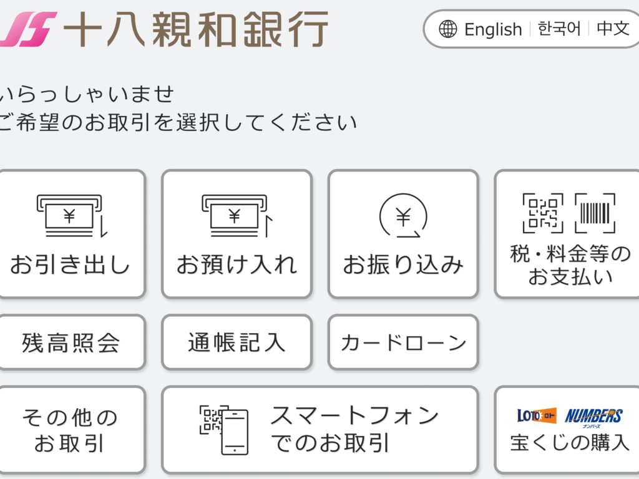The height and width of the screenshot is (479, 639).
Task: Tap the barcode icon for tax payments
Action: 595,213
